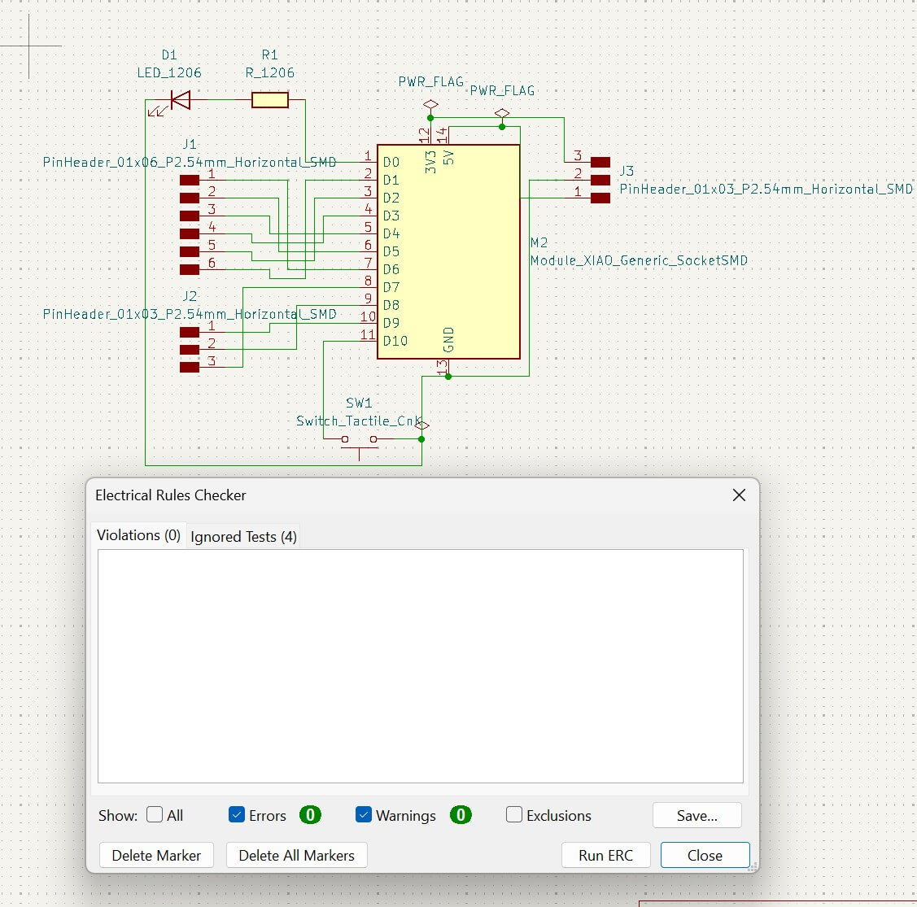
Task: Enable the Exclusions checkbox
Action: 513,815
